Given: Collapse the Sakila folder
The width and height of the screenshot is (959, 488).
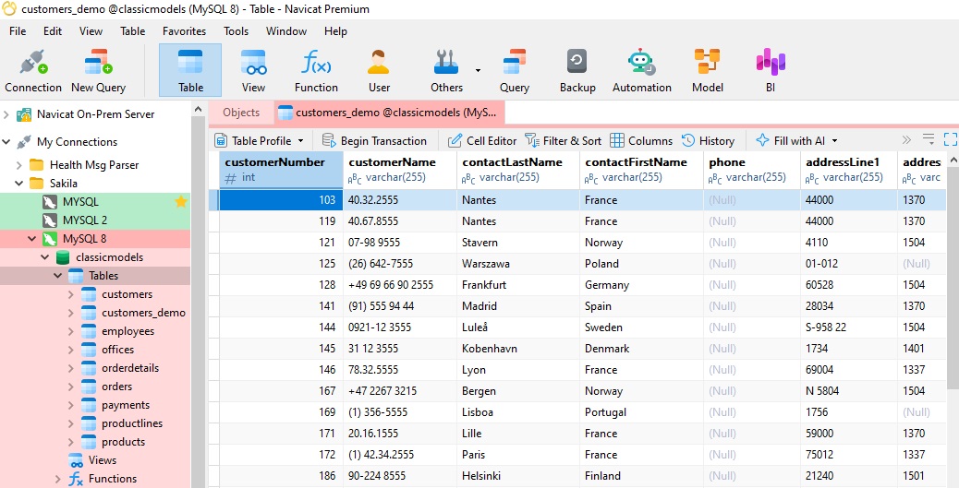Looking at the screenshot, I should coord(19,184).
